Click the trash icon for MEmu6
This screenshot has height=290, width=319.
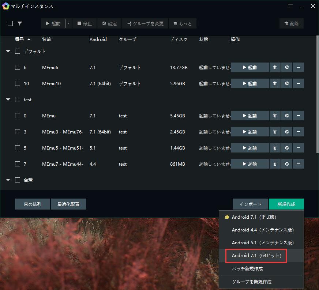pyautogui.click(x=275, y=67)
